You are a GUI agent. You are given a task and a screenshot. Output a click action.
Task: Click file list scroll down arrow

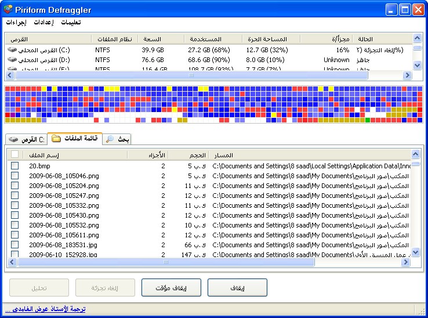pos(415,252)
